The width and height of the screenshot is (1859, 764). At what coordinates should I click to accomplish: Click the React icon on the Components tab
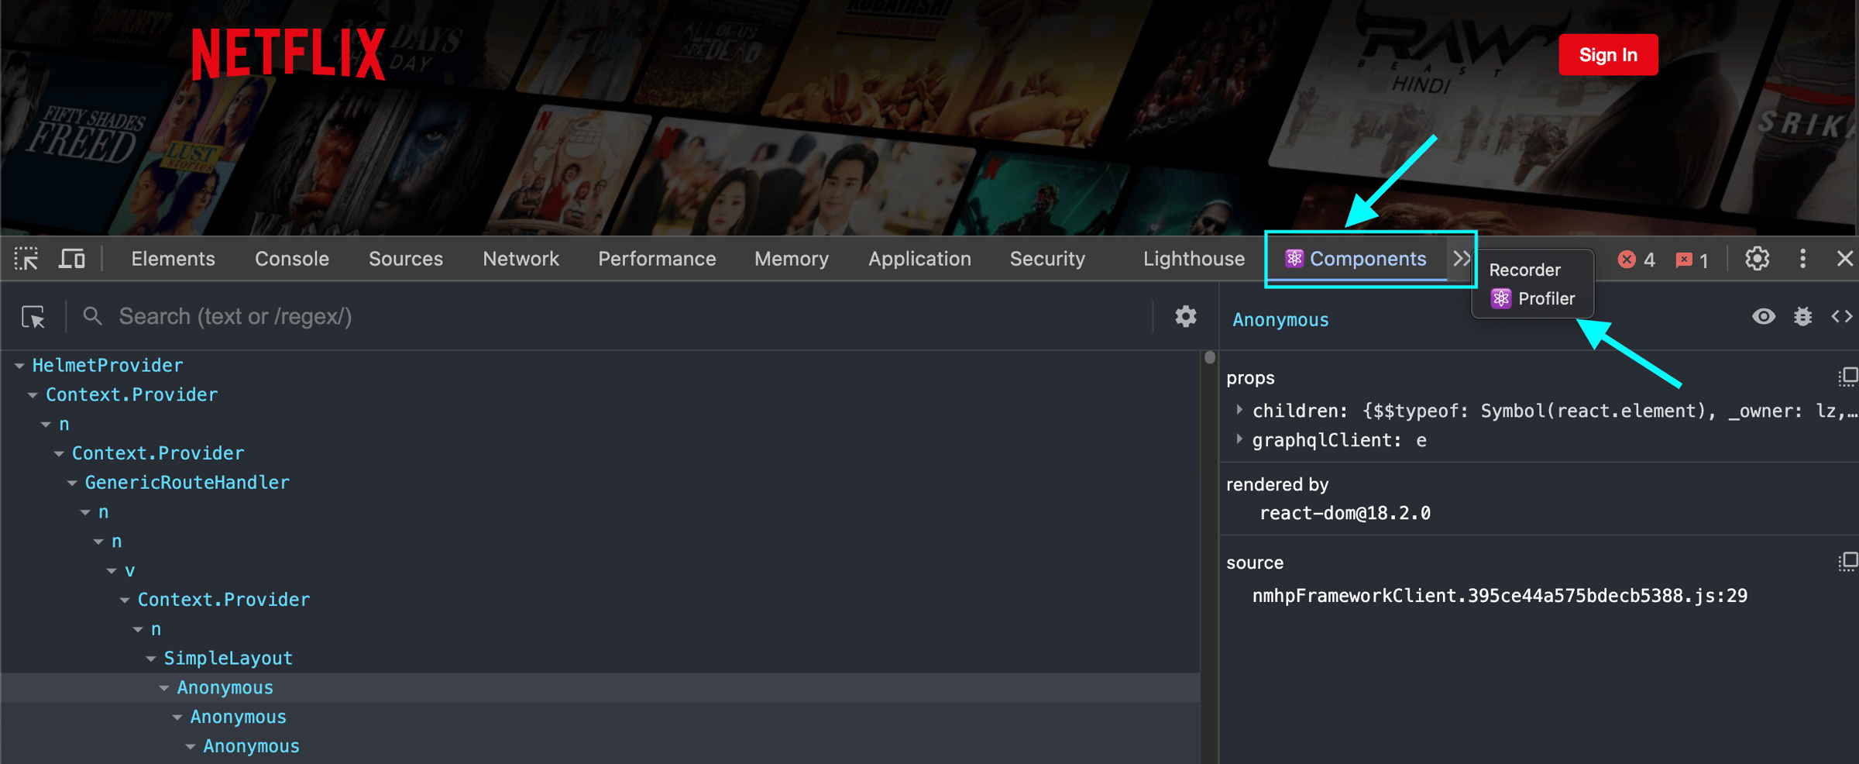click(x=1294, y=259)
